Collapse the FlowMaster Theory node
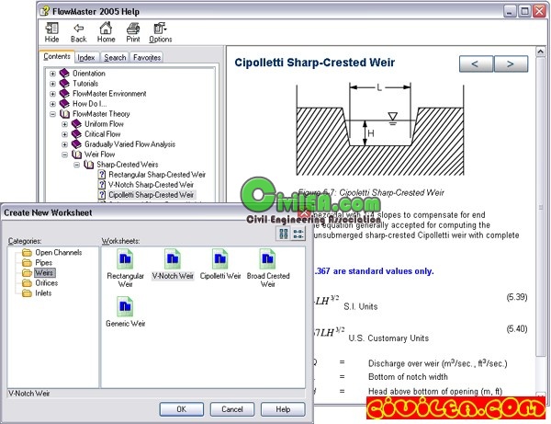The image size is (551, 424). [52, 114]
